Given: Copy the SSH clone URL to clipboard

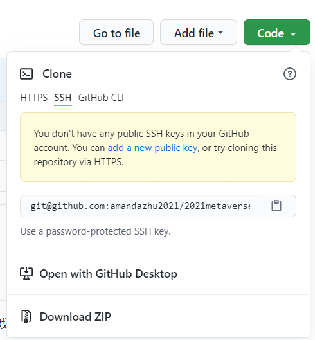Looking at the screenshot, I should pos(278,206).
